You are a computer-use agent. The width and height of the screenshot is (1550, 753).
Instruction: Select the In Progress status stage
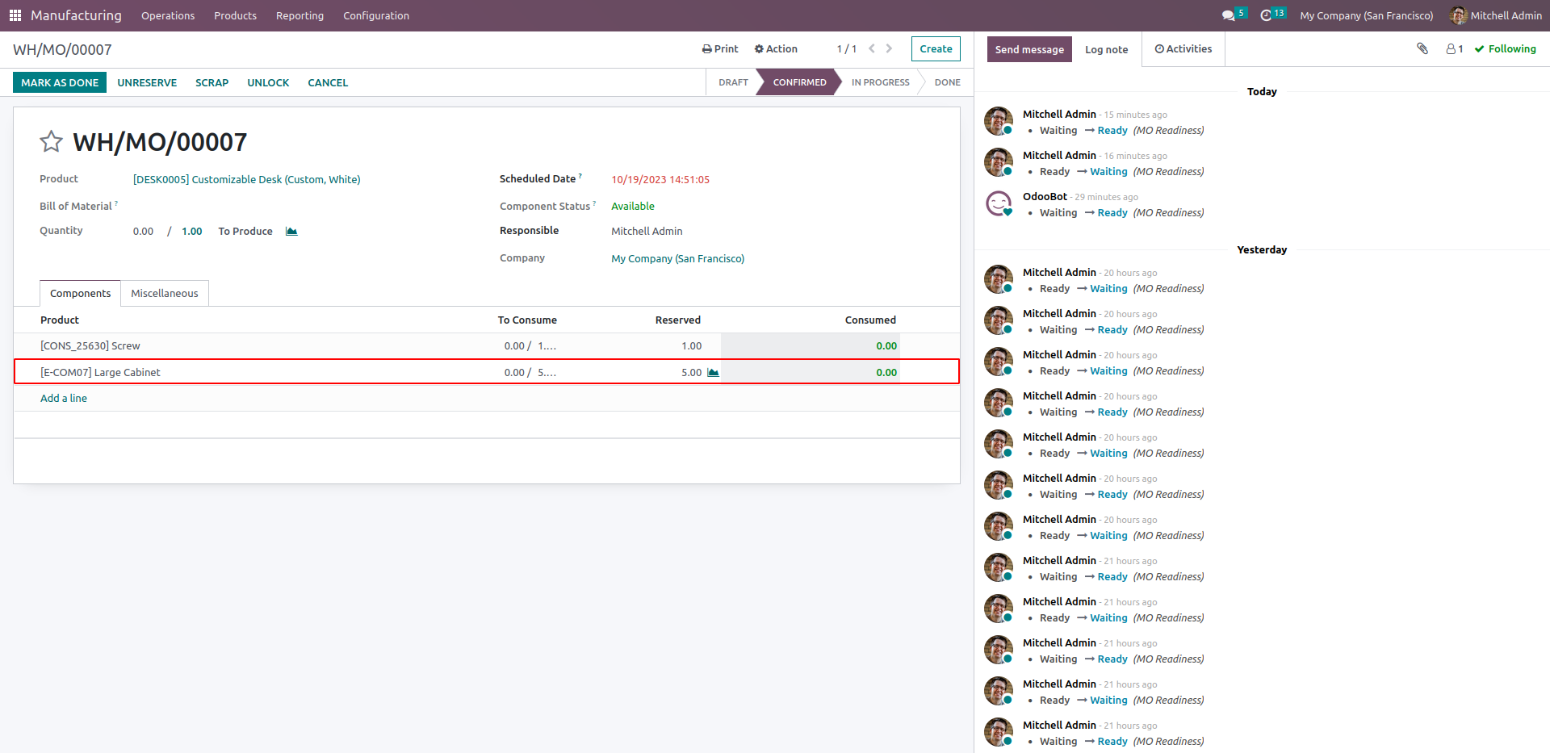pos(880,82)
